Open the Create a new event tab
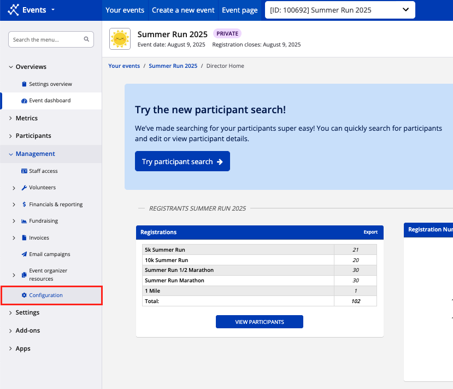This screenshot has width=453, height=389. click(x=184, y=10)
